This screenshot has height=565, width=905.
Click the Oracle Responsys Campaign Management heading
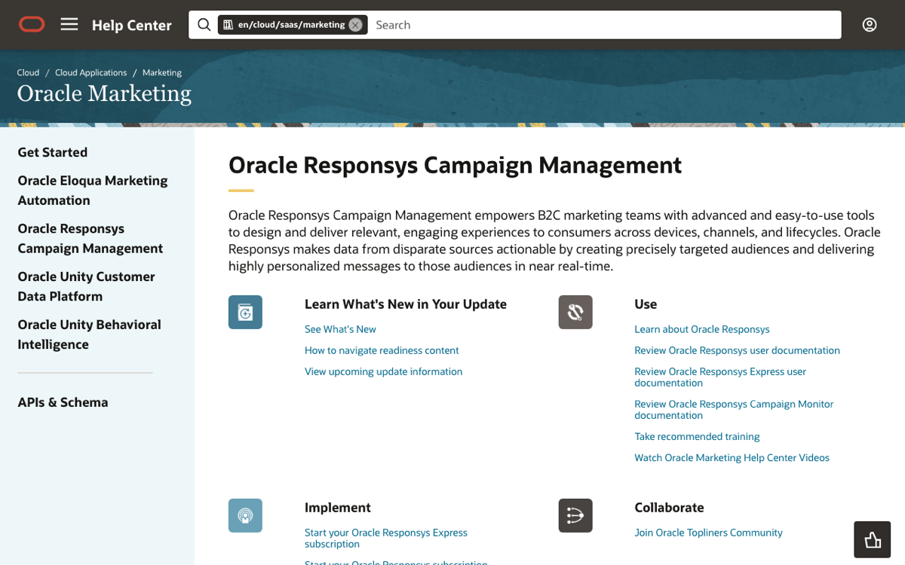pyautogui.click(x=455, y=165)
